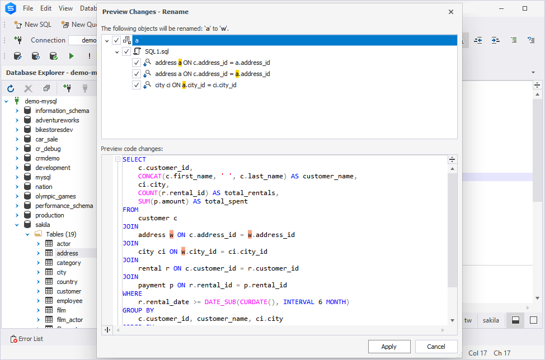Expand the customer table node

38,291
